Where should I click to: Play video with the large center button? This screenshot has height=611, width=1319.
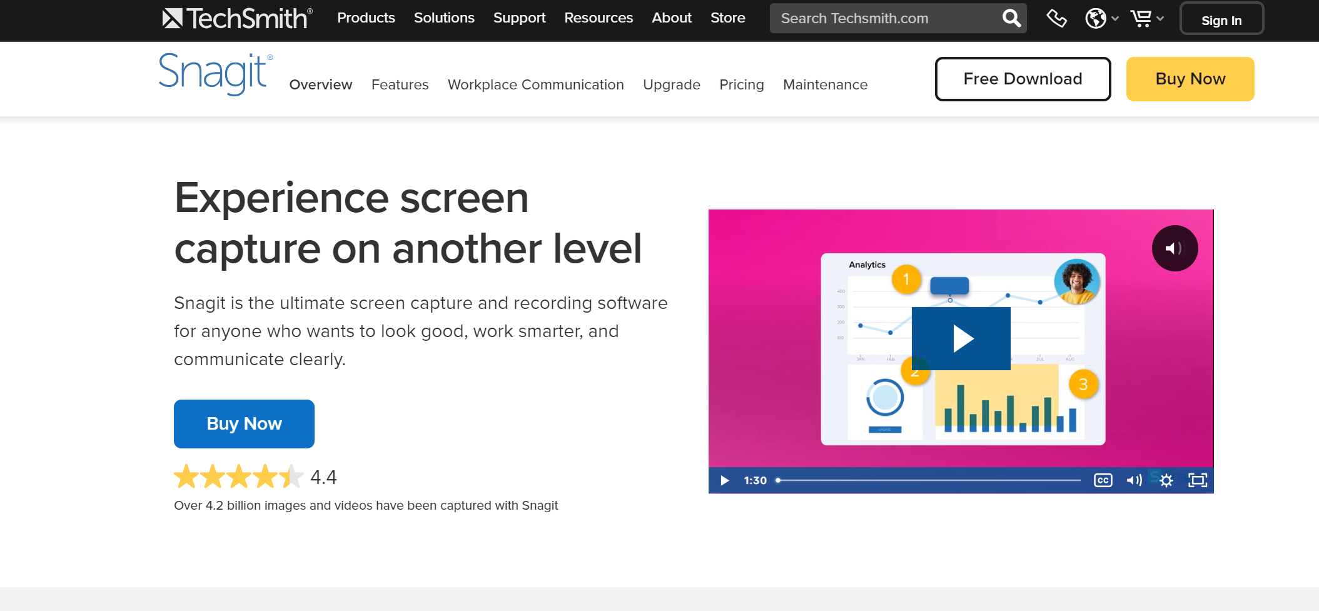click(x=961, y=338)
